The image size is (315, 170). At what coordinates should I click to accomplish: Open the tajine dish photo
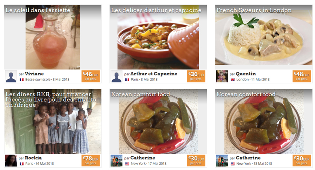click(158, 37)
